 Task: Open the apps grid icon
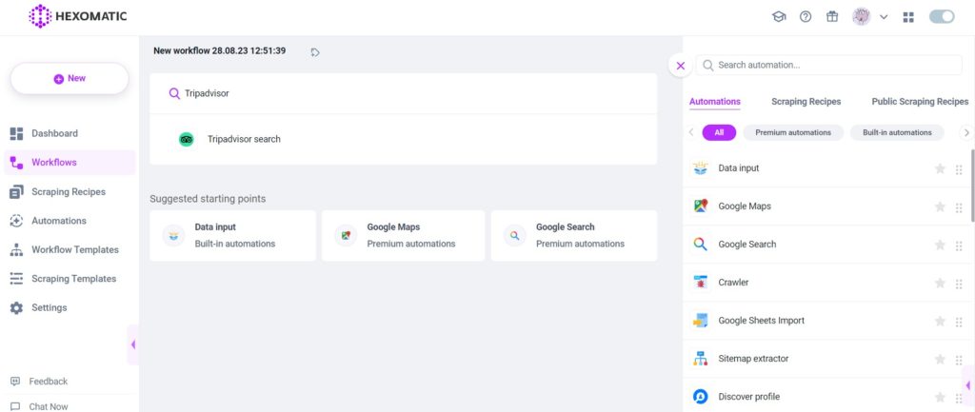point(908,17)
